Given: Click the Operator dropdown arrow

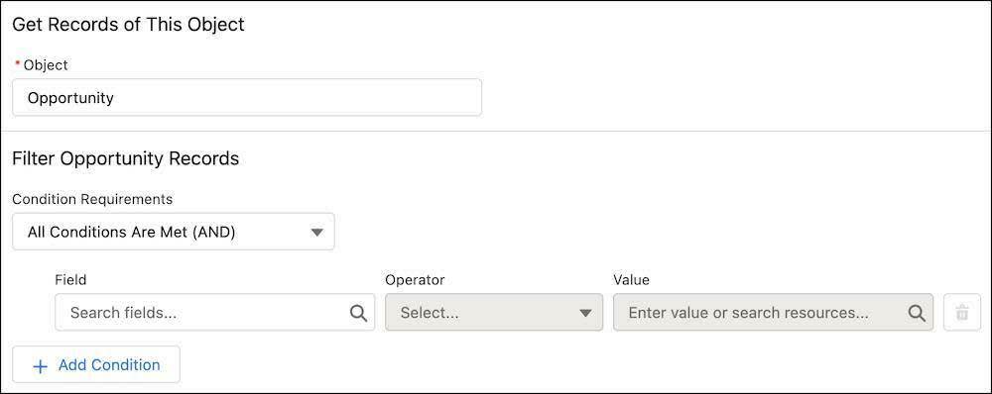Looking at the screenshot, I should (x=585, y=313).
